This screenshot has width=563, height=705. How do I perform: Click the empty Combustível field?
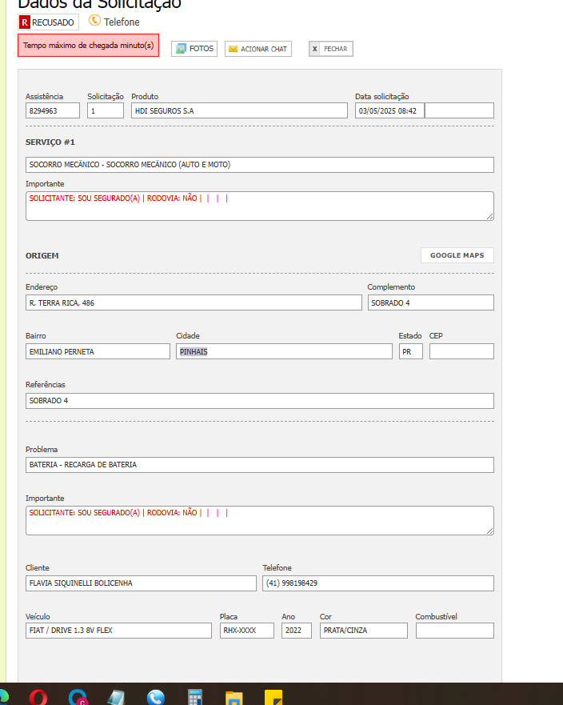[454, 631]
